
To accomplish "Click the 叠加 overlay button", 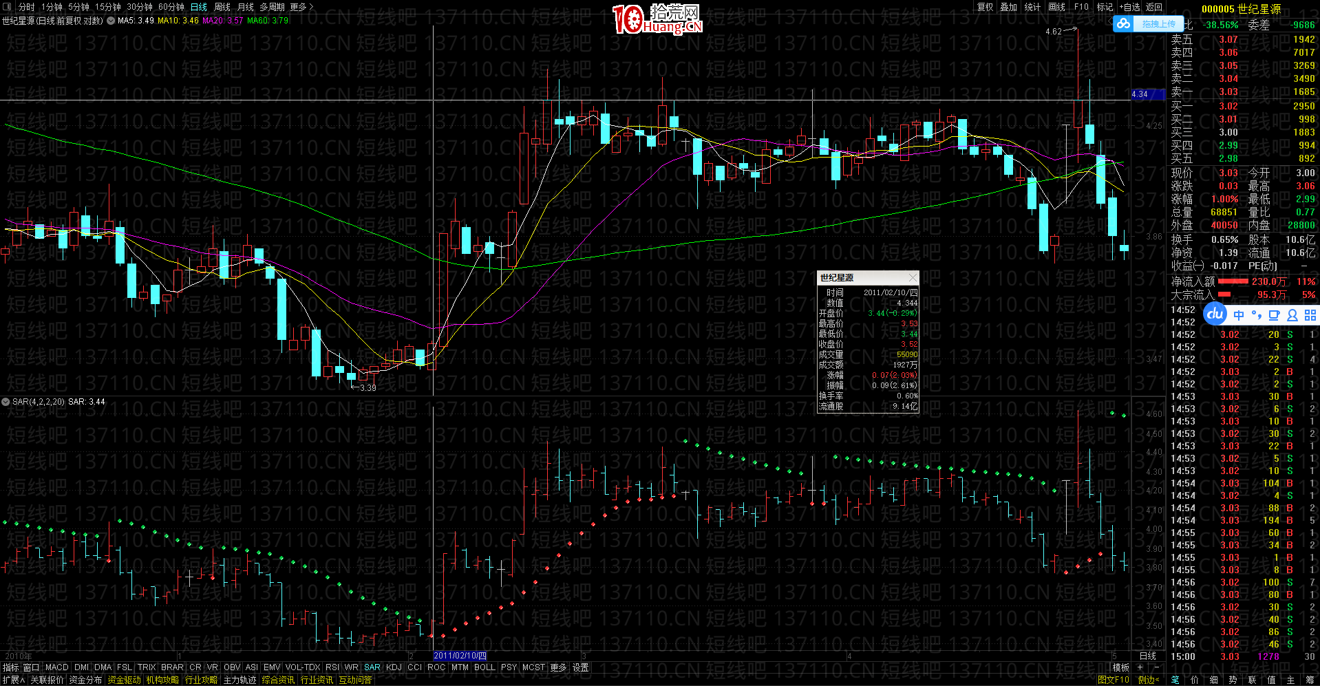I will [x=1009, y=7].
